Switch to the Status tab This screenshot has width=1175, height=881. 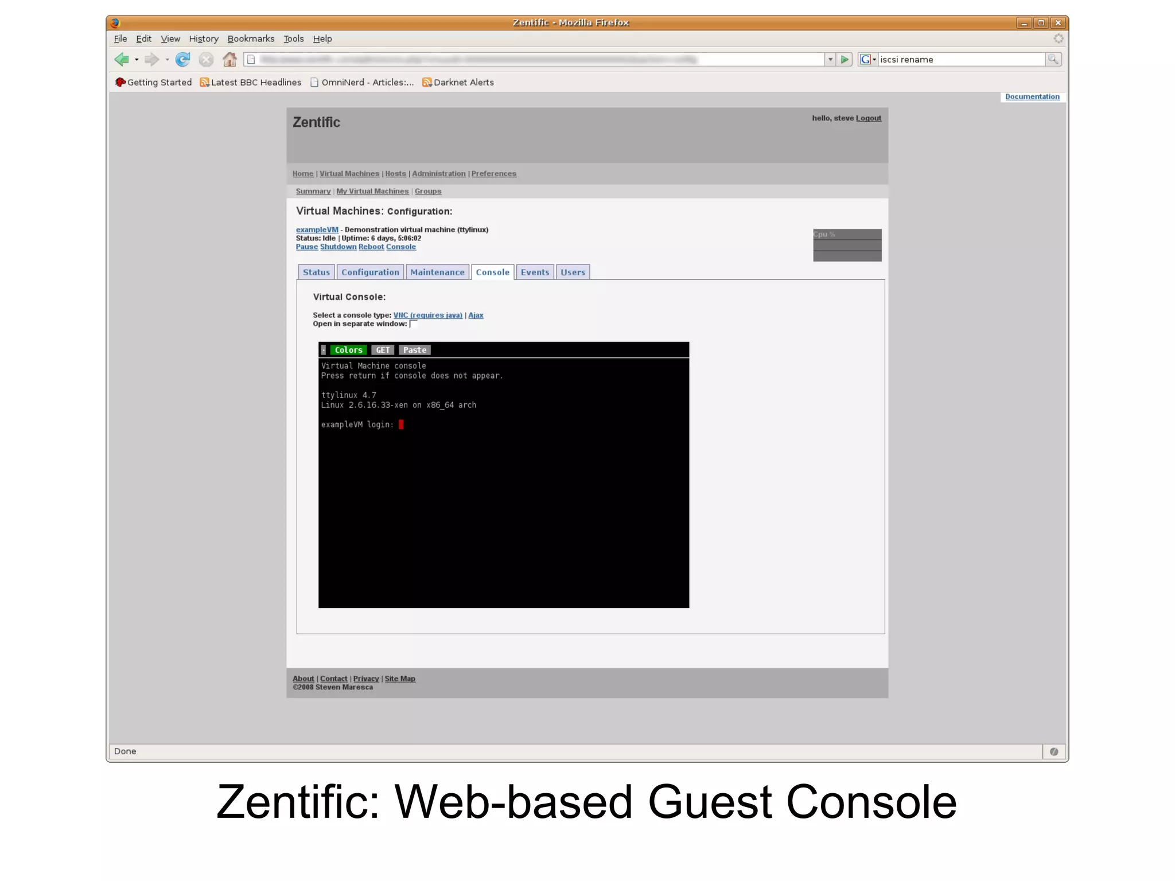pyautogui.click(x=317, y=272)
